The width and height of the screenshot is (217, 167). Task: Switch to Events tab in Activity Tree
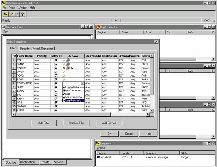45,162
